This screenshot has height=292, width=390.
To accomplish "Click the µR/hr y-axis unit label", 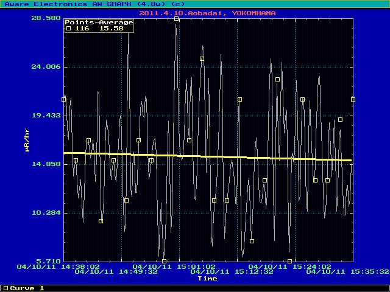I will coord(27,139).
